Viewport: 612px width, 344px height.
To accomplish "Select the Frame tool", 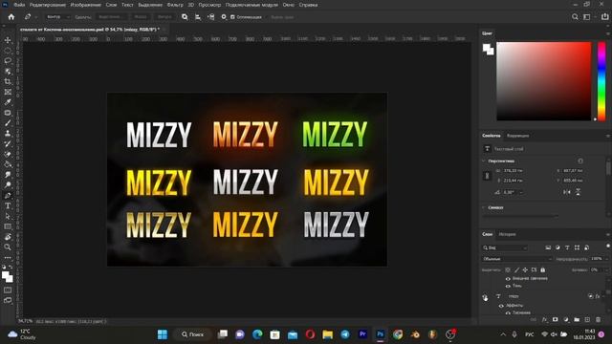I will point(8,92).
